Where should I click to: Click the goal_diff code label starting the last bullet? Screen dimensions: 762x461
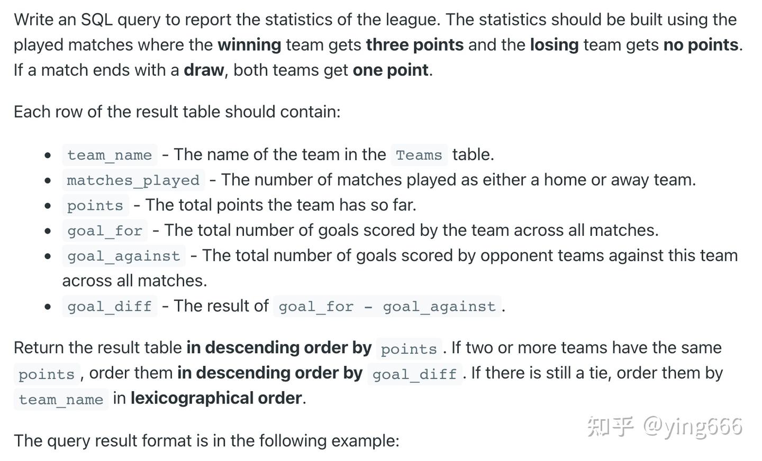[x=110, y=307]
